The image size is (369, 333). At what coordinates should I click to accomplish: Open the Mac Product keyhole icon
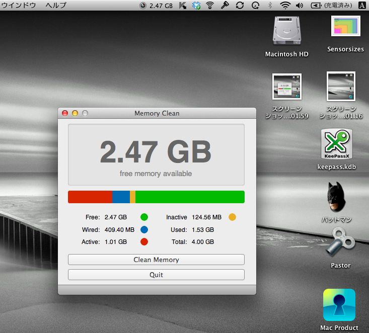(339, 305)
